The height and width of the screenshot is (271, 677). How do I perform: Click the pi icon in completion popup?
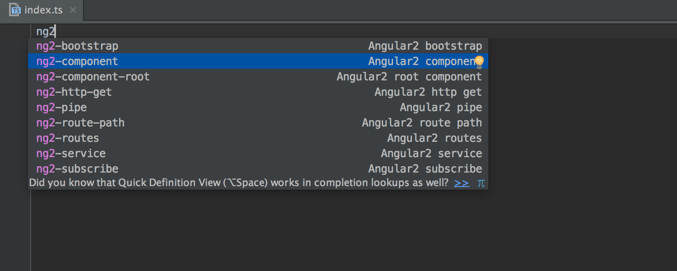(x=481, y=183)
